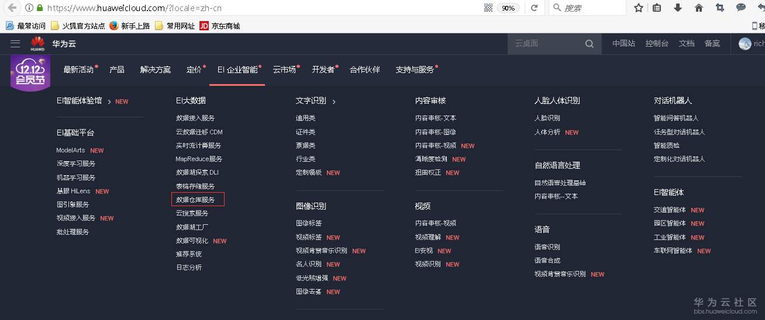Open the 语音合成 link

click(547, 260)
